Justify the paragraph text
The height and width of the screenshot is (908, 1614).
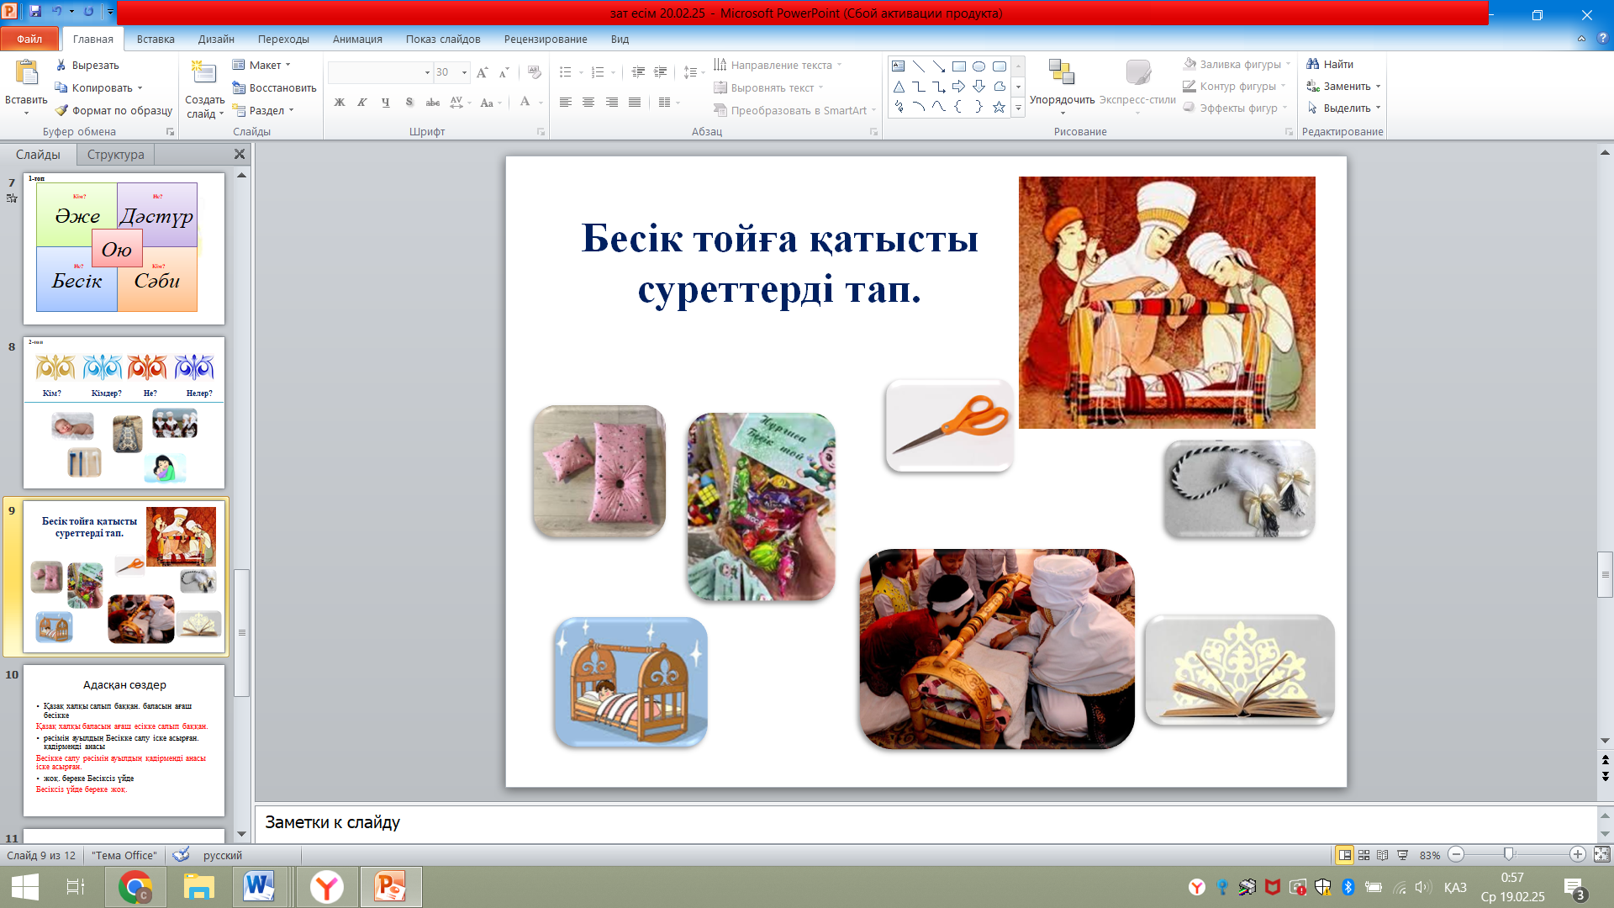(635, 103)
